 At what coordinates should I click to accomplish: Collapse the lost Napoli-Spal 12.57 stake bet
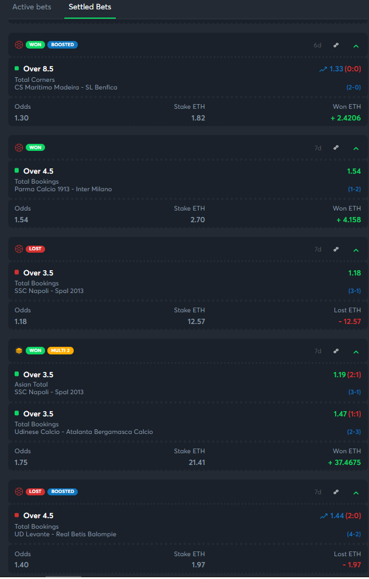point(356,250)
